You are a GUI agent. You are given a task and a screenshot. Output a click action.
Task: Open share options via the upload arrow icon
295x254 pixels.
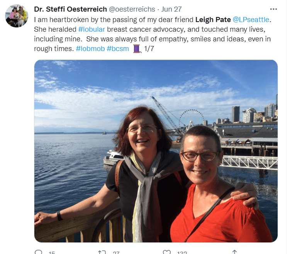(x=234, y=252)
